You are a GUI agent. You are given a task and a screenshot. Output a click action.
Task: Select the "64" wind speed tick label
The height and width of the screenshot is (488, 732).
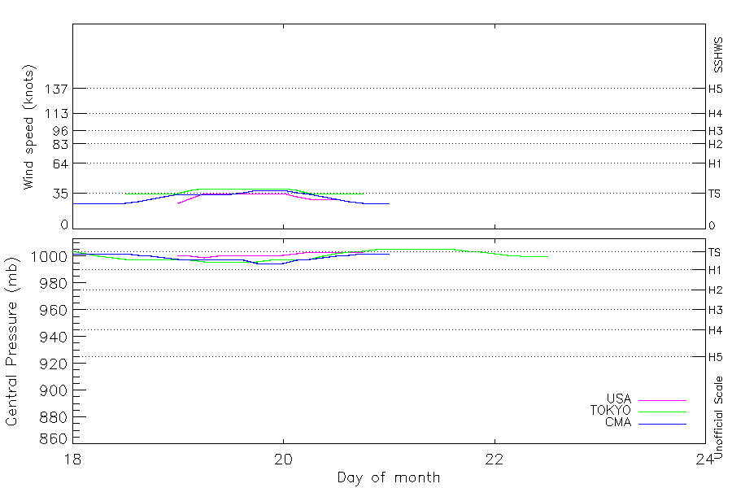pos(60,164)
